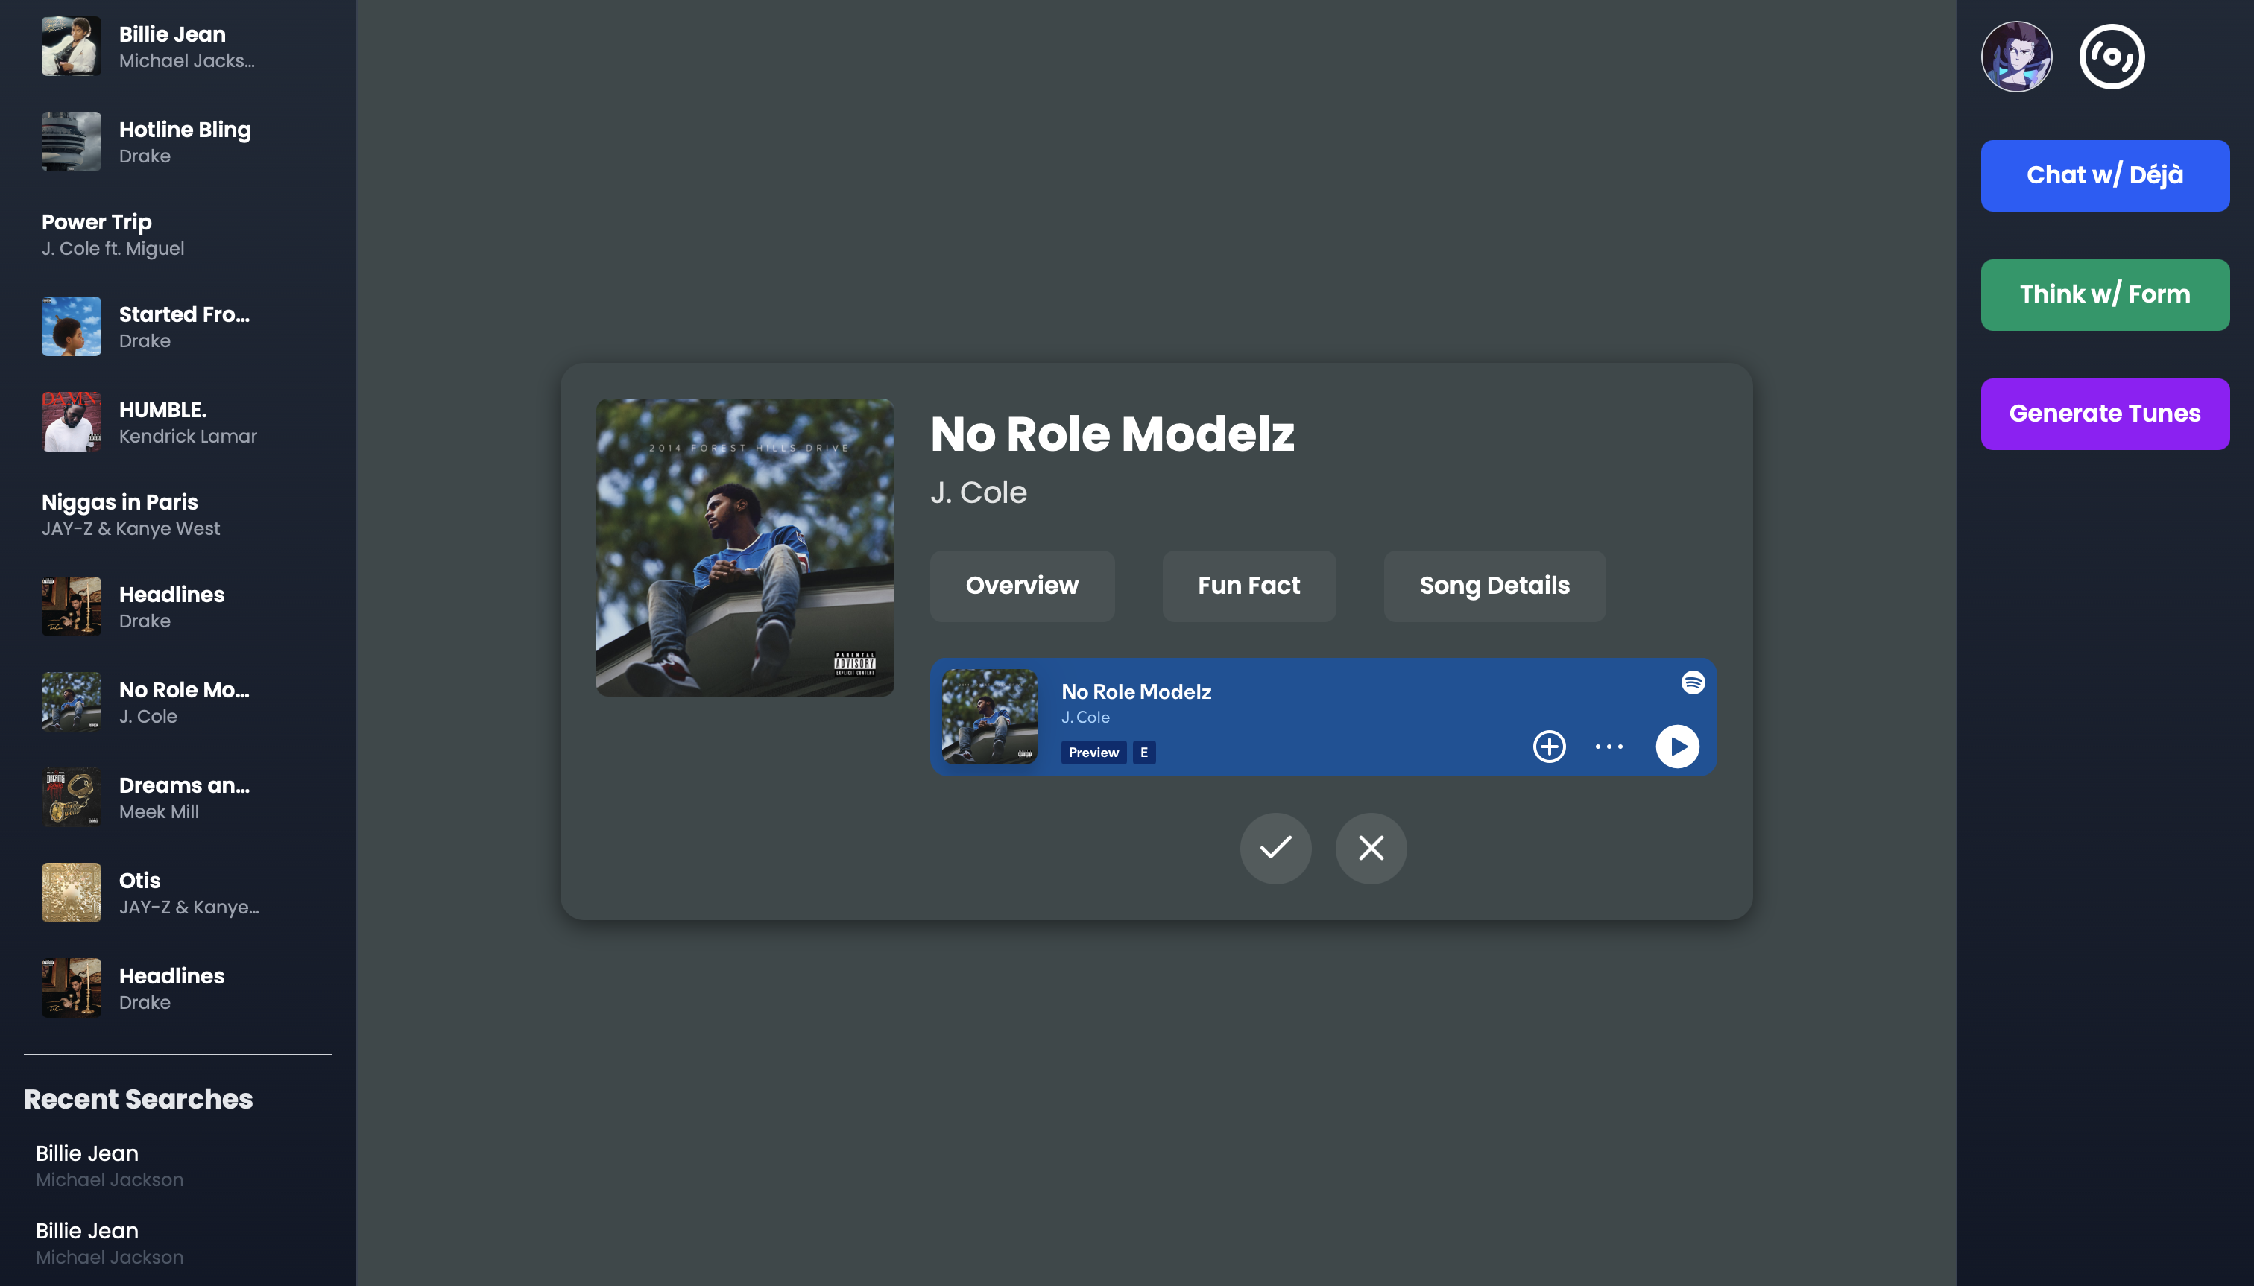The height and width of the screenshot is (1286, 2254).
Task: Click the Spotify logo icon
Action: click(1692, 682)
